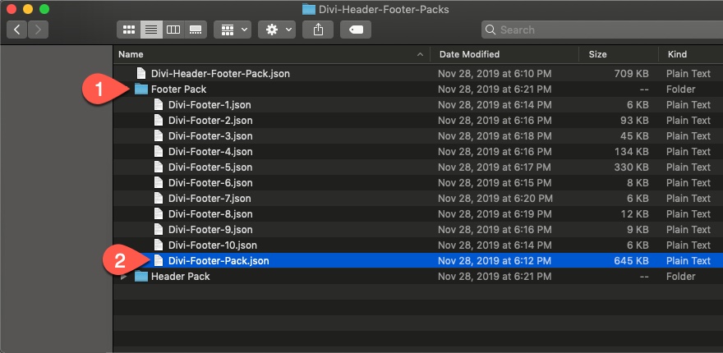Image resolution: width=723 pixels, height=353 pixels.
Task: Switch to gallery view
Action: click(x=196, y=30)
